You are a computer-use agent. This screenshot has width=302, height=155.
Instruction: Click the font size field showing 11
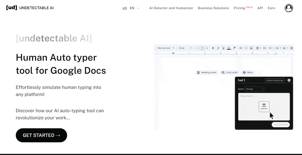click(x=202, y=48)
